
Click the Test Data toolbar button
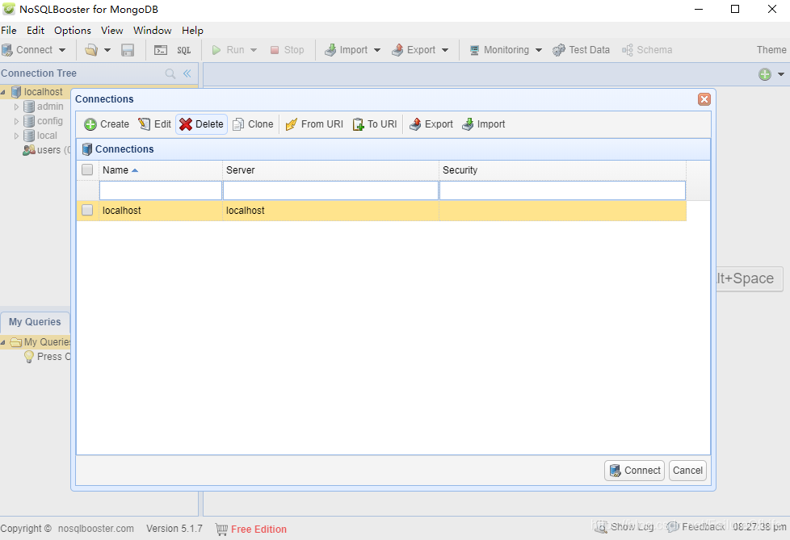[x=581, y=50]
